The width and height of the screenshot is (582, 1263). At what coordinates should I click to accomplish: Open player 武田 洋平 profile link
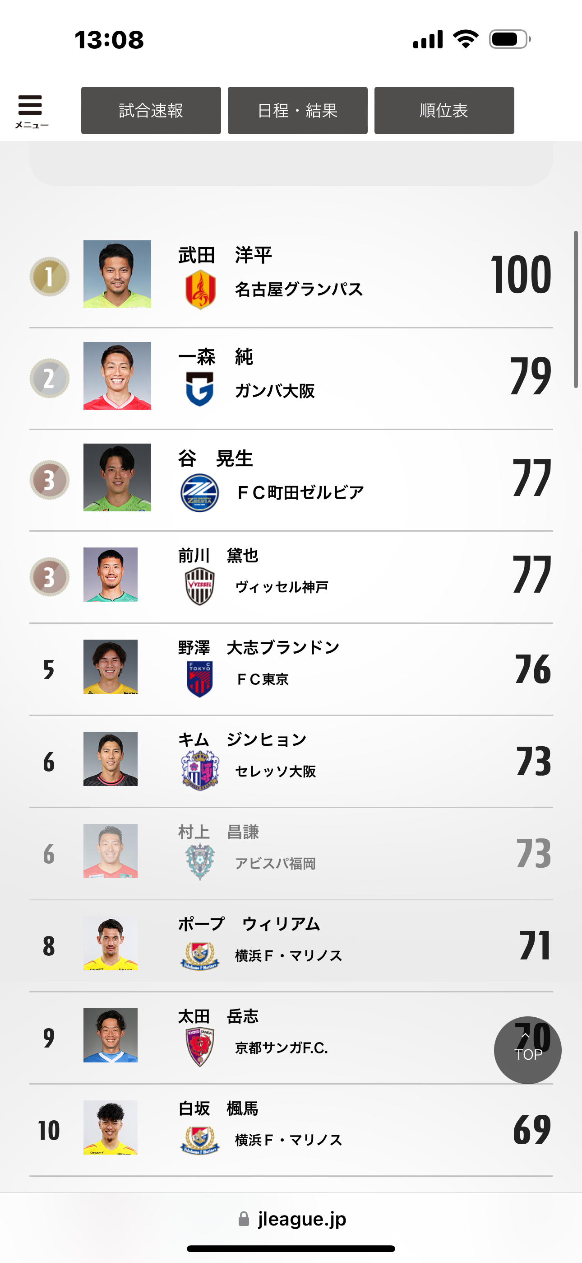[225, 255]
